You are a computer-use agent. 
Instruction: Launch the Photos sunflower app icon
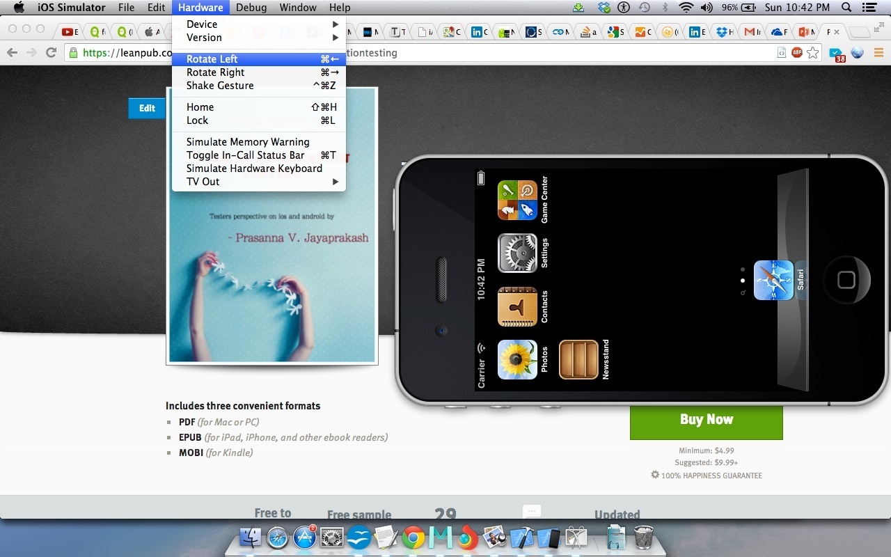click(x=517, y=359)
